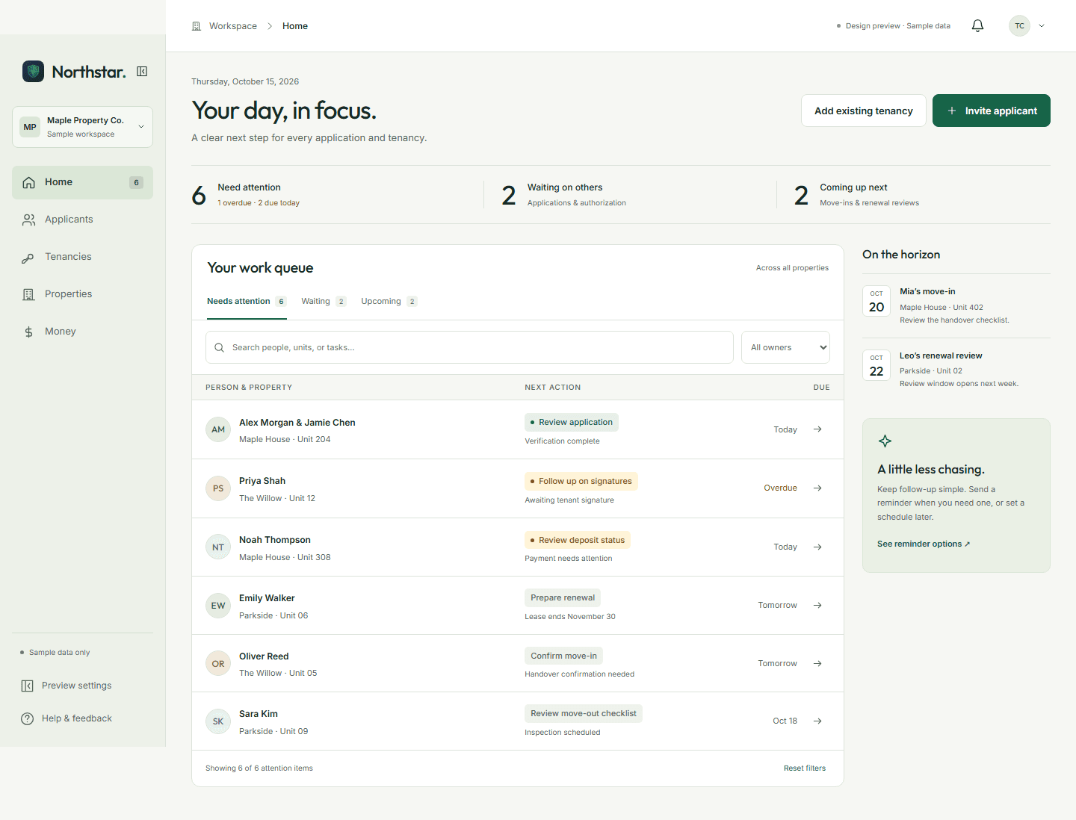Click Follow up on signatures tag
1076x820 pixels.
point(581,482)
